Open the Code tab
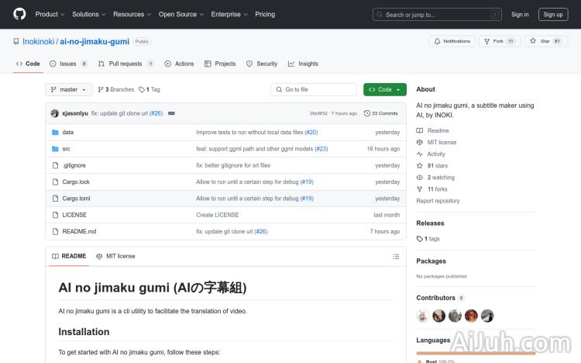 (x=28, y=64)
